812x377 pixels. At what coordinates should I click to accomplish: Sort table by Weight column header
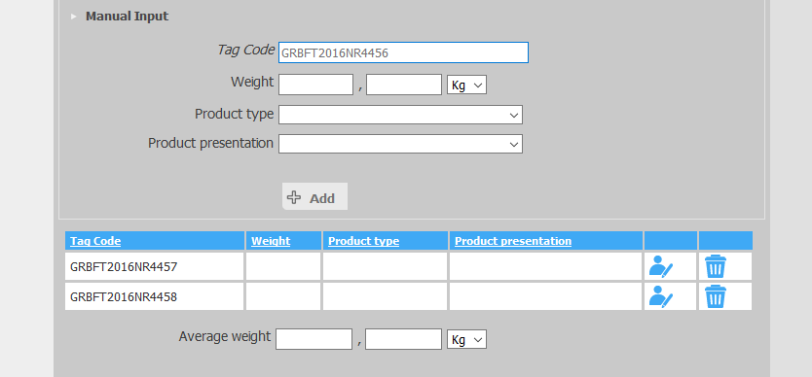(x=271, y=241)
